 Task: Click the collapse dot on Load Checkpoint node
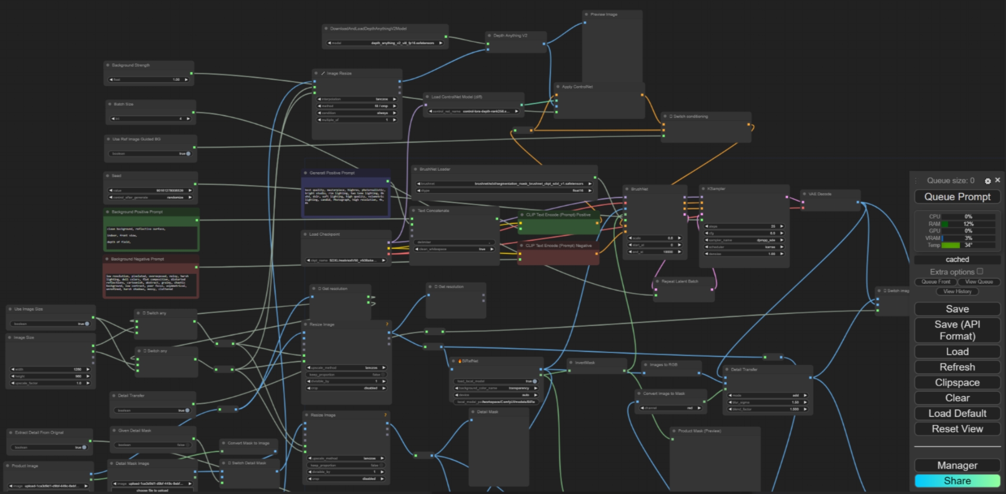(305, 234)
